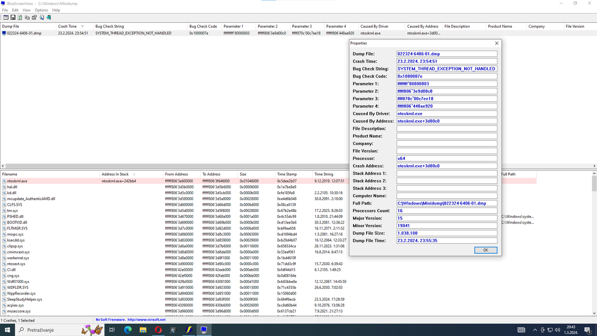Select the hal.dll row
597x336 pixels.
point(268,187)
